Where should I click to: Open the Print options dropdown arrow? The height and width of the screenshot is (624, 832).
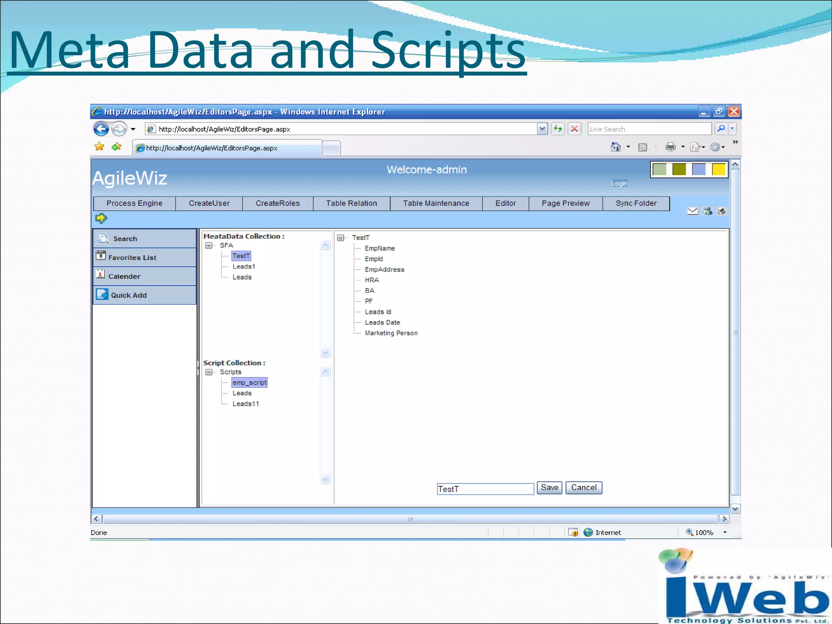click(683, 147)
